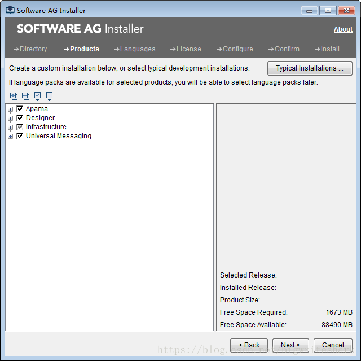Switch to the Configure step

pos(235,49)
